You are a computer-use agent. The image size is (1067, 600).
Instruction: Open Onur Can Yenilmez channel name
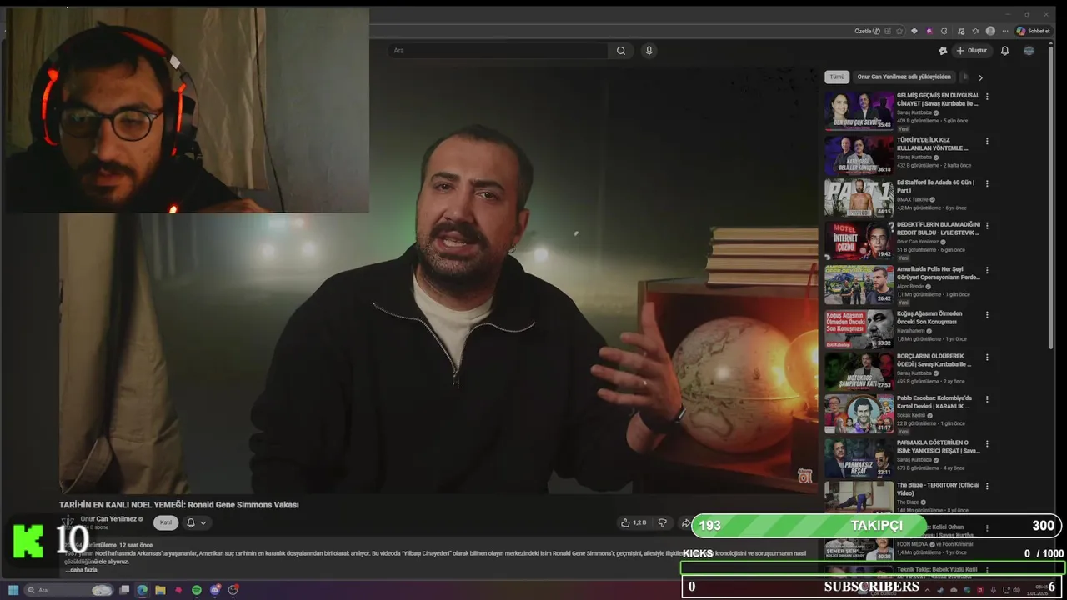pos(108,519)
